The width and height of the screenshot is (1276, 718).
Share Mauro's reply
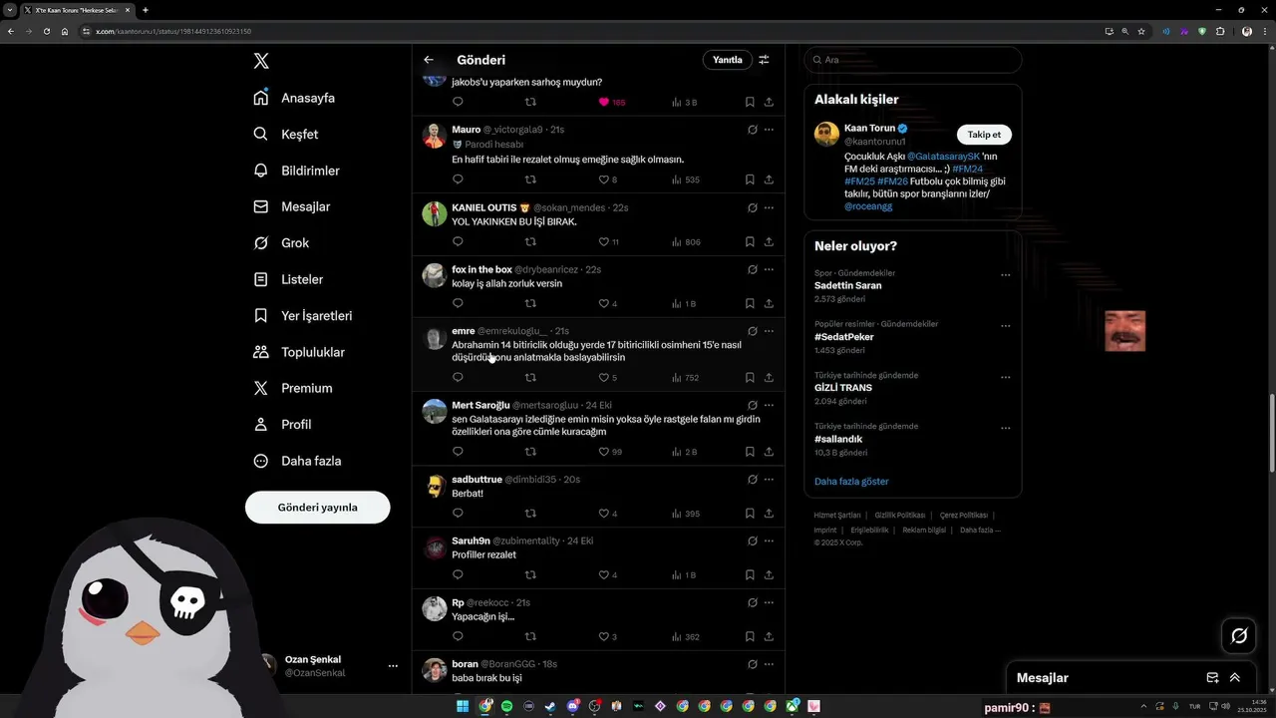(769, 179)
